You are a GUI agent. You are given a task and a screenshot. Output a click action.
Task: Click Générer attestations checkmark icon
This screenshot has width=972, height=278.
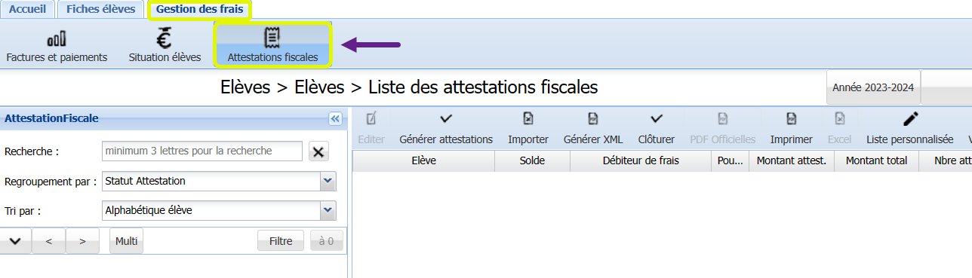[x=446, y=118]
